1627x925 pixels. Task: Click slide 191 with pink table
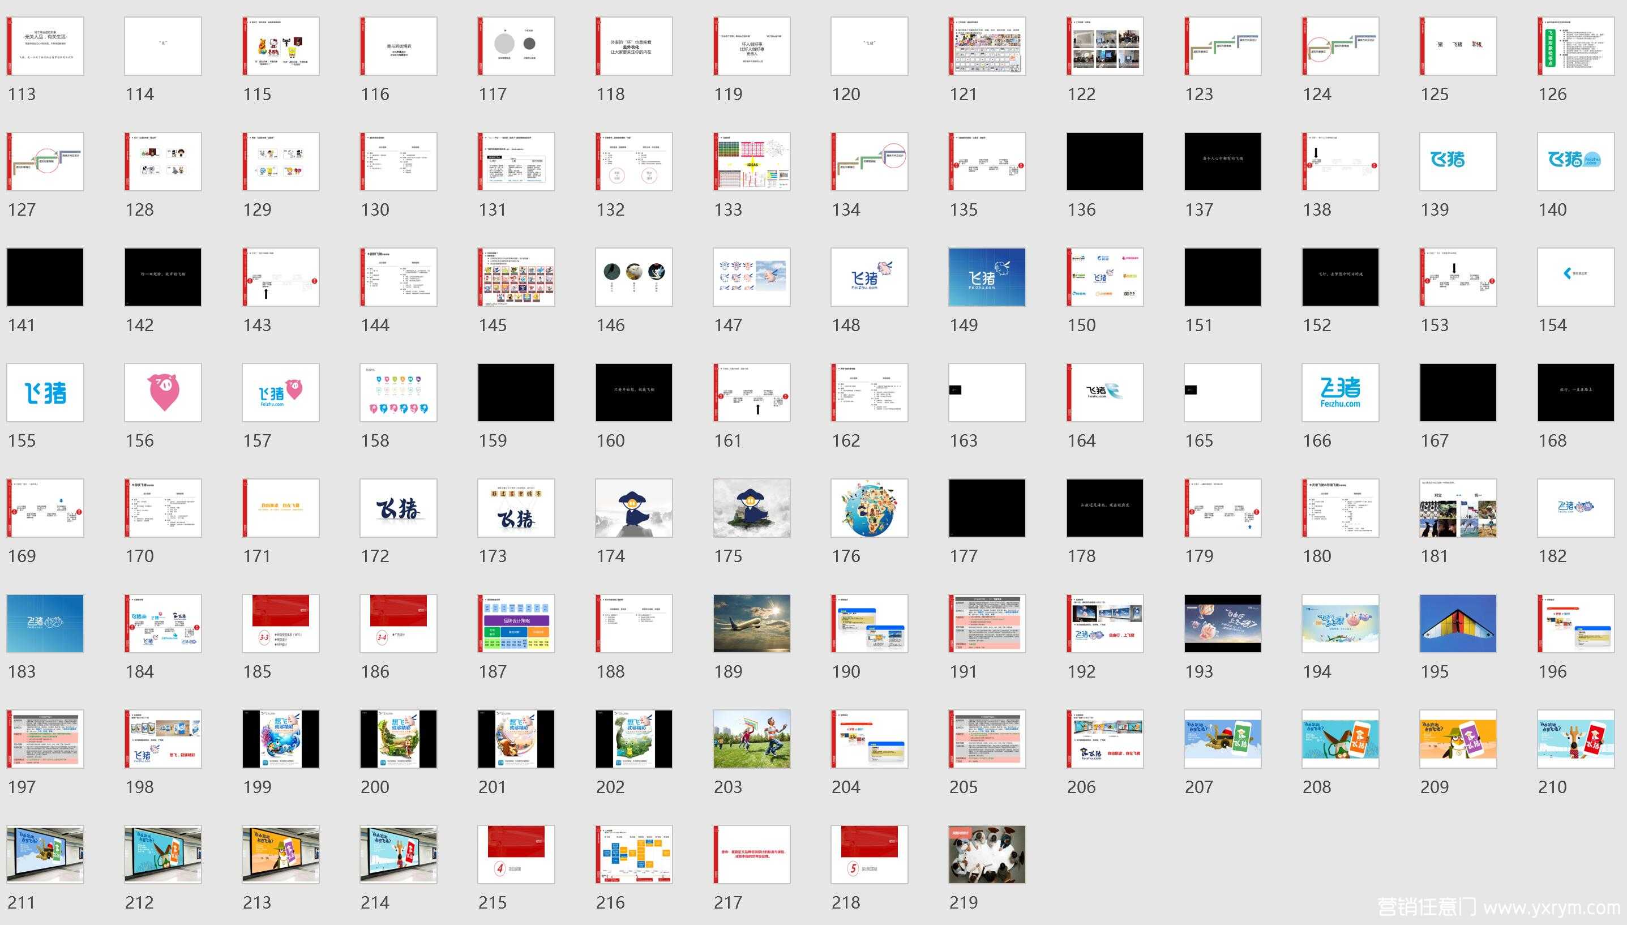[x=987, y=624]
